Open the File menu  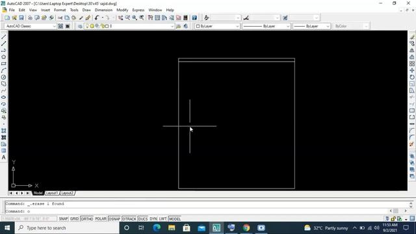(x=12, y=10)
